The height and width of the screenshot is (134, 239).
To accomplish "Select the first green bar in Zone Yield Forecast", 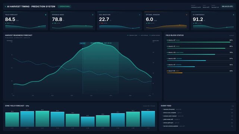I will (x=12, y=119).
